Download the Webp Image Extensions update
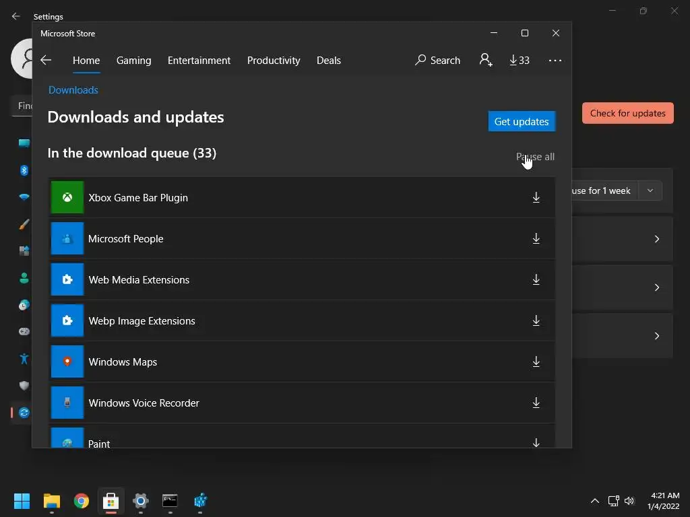Screen dimensions: 690x517 pos(536,320)
